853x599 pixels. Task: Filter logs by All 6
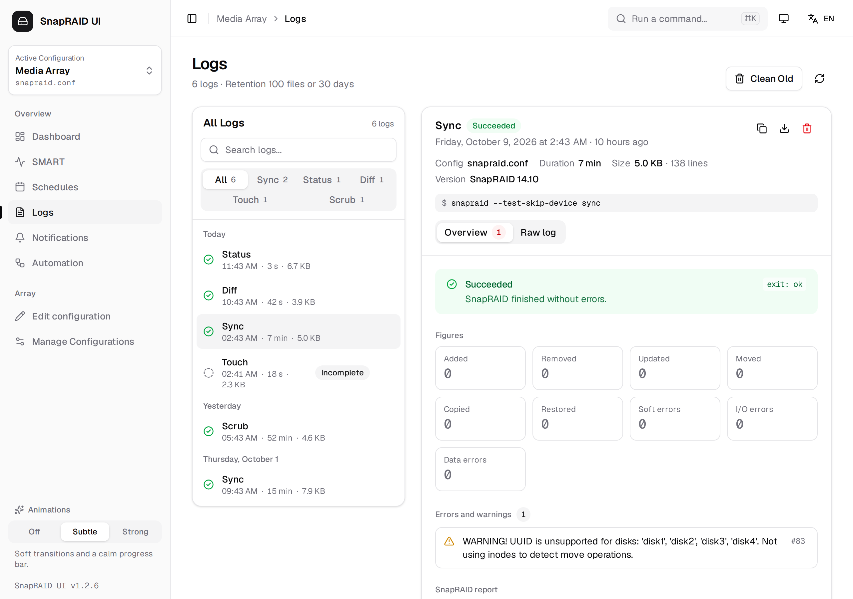pos(225,180)
